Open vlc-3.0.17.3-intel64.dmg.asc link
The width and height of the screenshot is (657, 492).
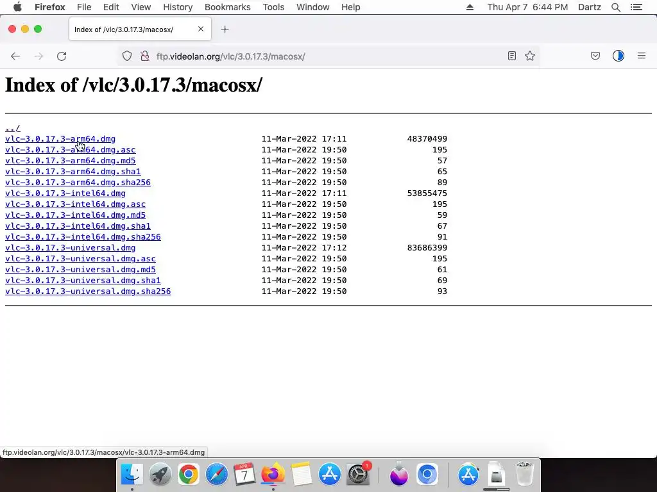click(x=76, y=204)
